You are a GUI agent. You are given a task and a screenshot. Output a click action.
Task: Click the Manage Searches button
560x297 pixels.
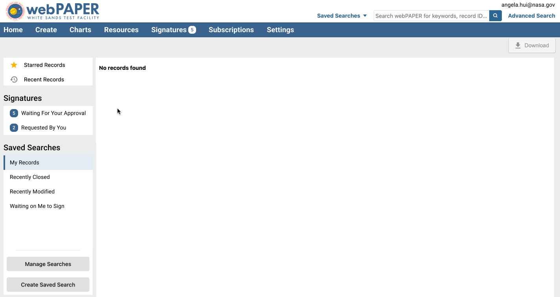(x=48, y=264)
